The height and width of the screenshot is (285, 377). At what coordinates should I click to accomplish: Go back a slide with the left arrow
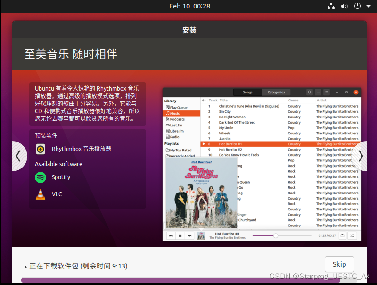pyautogui.click(x=19, y=156)
